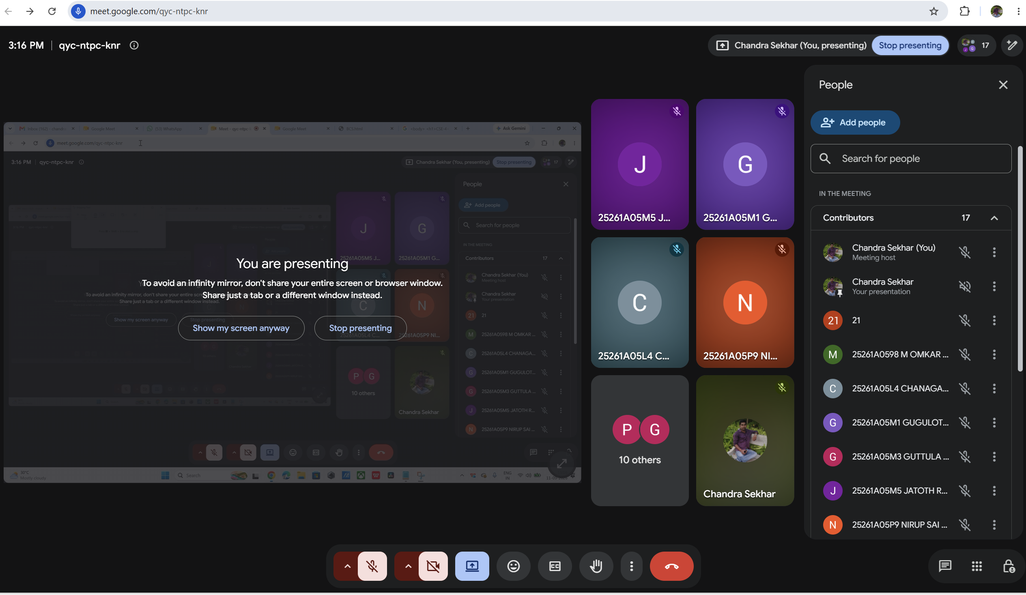Open the activities grid icon
Image resolution: width=1026 pixels, height=595 pixels.
977,566
